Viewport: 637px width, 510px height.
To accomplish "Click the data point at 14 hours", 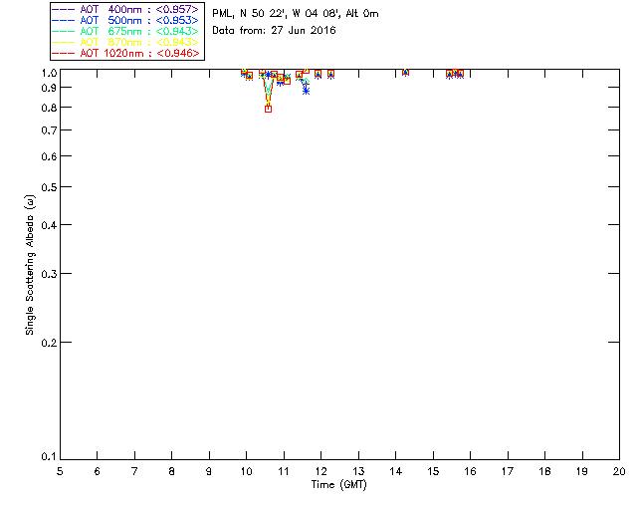I will (405, 72).
